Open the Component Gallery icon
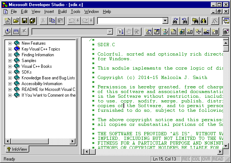Image resolution: width=231 pixels, height=163 pixels. [x=226, y=32]
